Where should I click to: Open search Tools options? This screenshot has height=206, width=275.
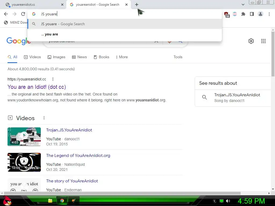(x=178, y=57)
